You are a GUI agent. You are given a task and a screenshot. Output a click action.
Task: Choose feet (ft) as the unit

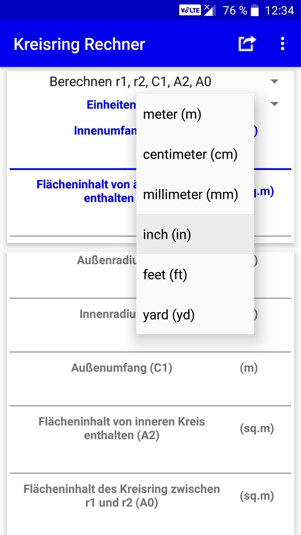coord(195,274)
